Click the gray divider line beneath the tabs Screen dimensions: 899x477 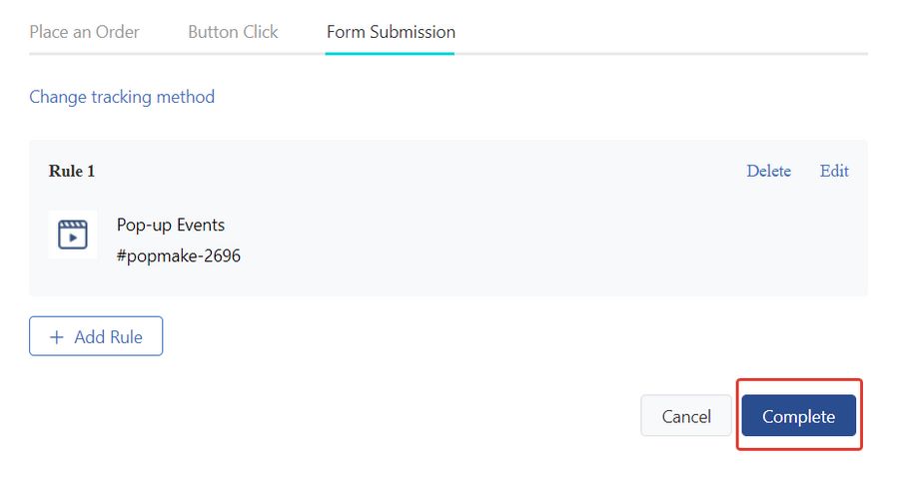(659, 54)
